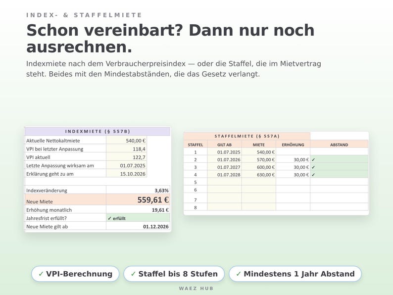Click the Indexmiete (§ 557b) table header
The width and height of the screenshot is (393, 295).
pyautogui.click(x=98, y=131)
